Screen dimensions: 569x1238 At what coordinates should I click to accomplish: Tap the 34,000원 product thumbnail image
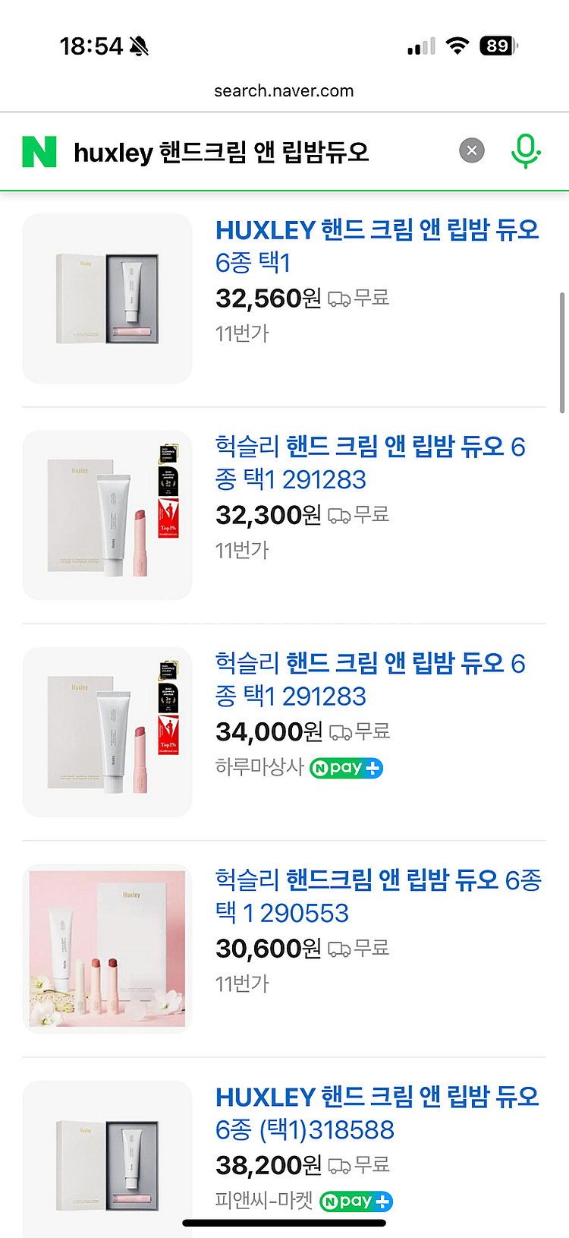coord(107,731)
